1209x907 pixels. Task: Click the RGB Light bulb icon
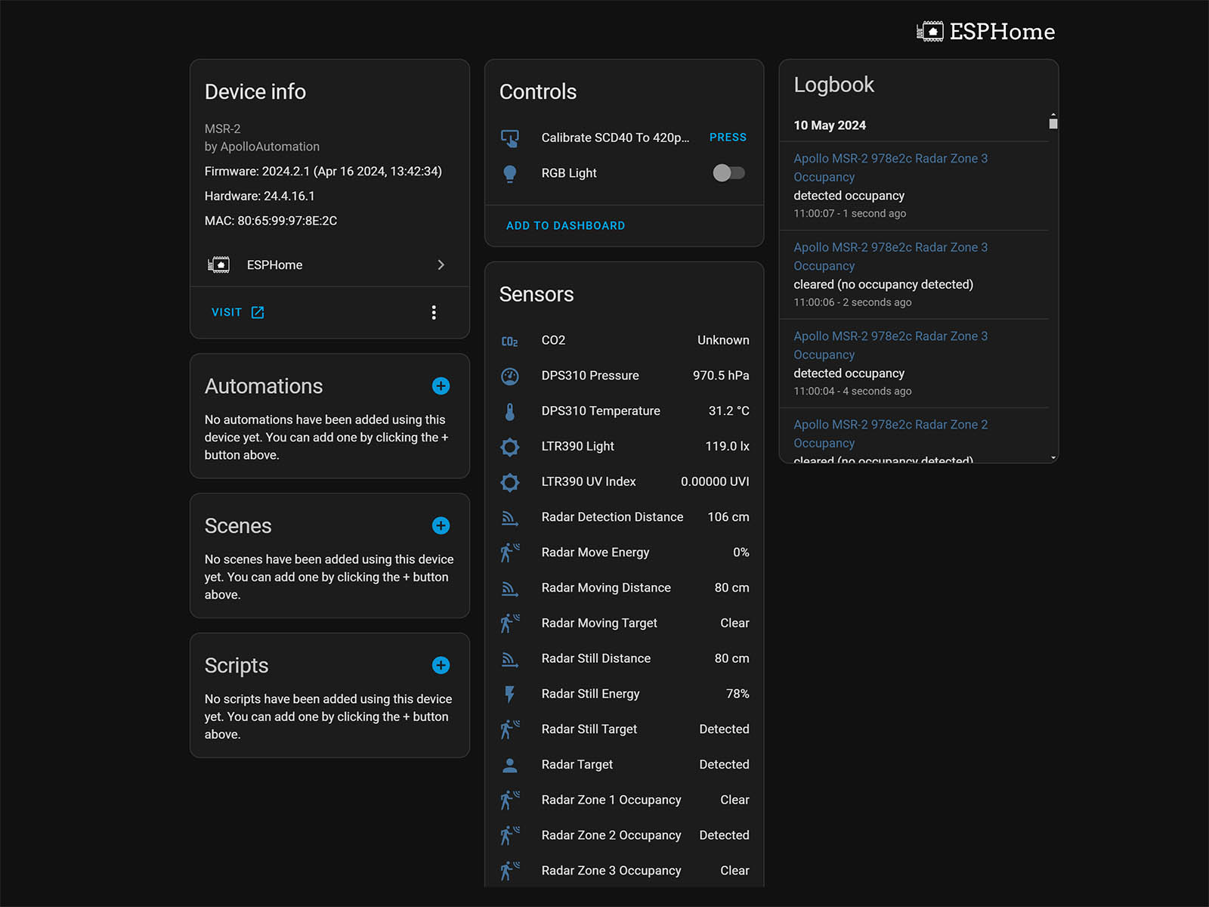[510, 173]
